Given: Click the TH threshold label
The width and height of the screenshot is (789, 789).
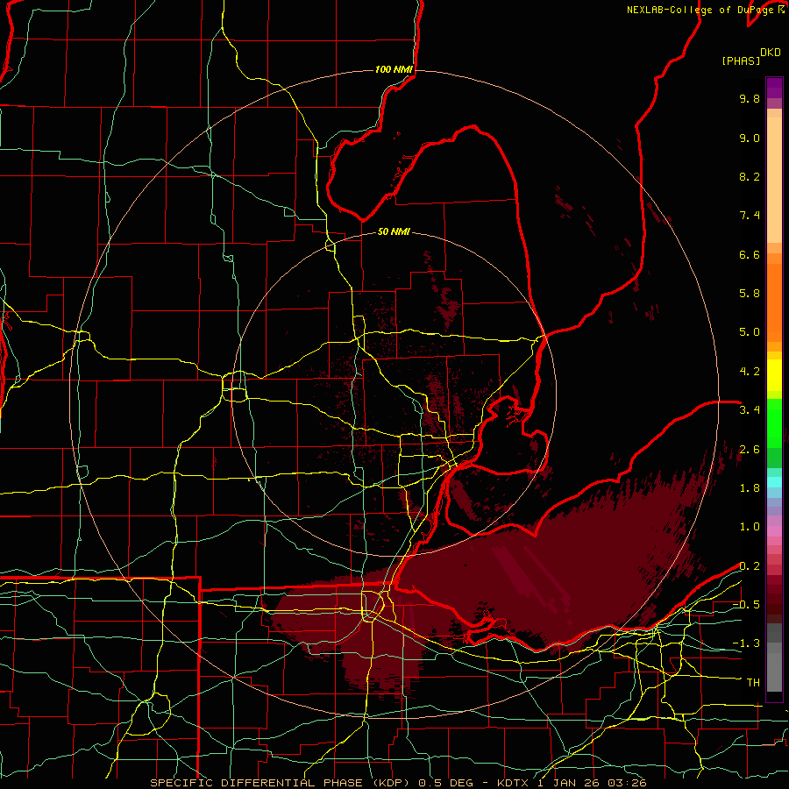Looking at the screenshot, I should pos(753,683).
